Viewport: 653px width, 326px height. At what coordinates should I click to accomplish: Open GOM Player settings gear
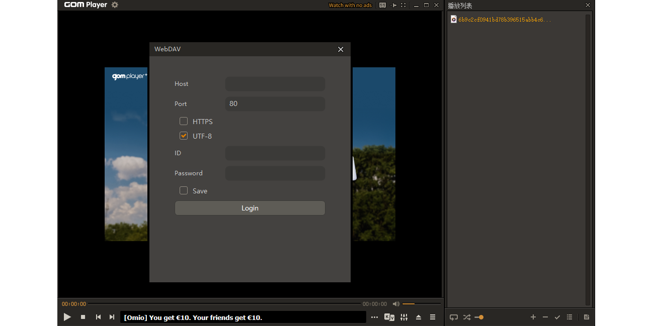tap(115, 5)
